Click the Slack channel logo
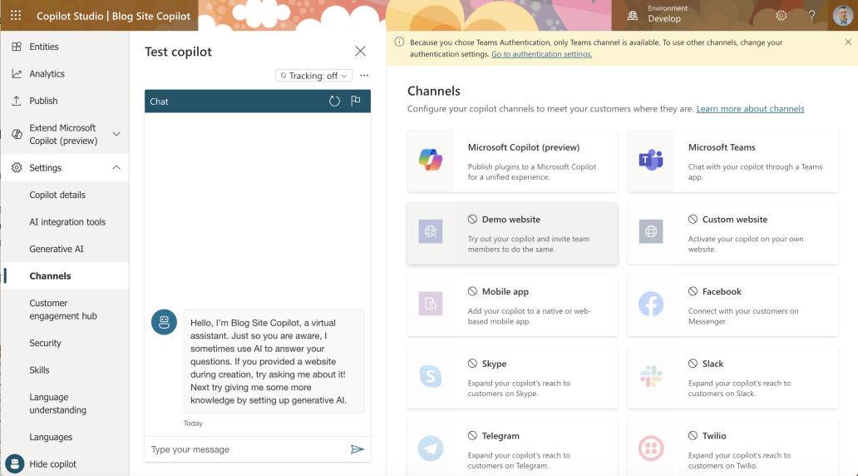The height and width of the screenshot is (476, 858). point(651,376)
